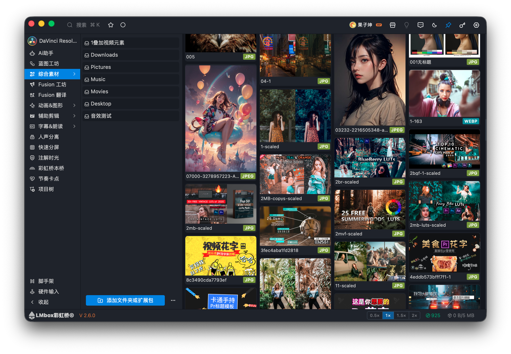The image size is (511, 354).
Task: Click the key license icon
Action: pos(462,25)
